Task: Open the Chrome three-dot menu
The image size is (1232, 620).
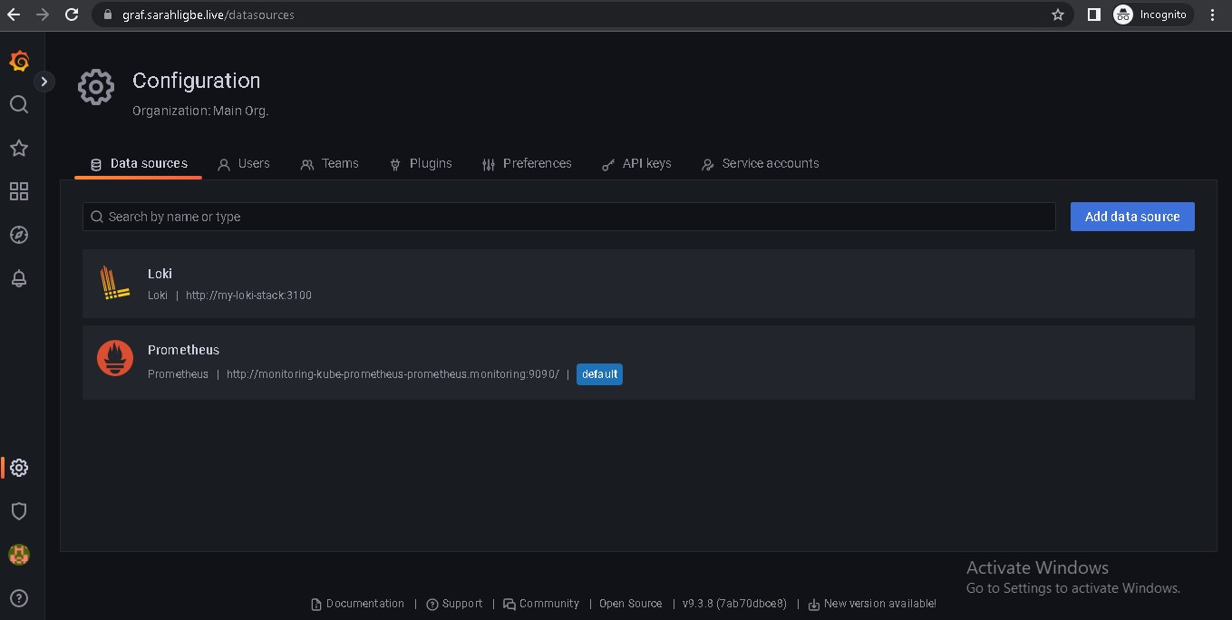Action: point(1213,15)
